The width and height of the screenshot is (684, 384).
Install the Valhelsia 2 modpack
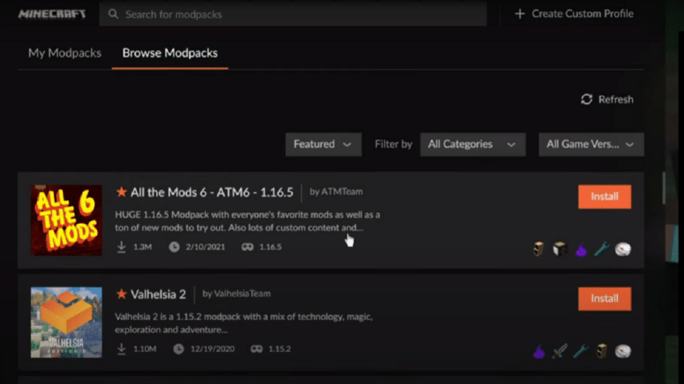point(604,299)
